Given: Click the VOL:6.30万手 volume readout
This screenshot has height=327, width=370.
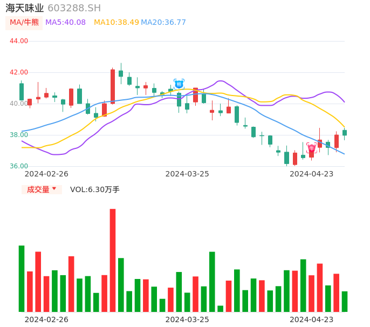Looking at the screenshot, I should [95, 189].
